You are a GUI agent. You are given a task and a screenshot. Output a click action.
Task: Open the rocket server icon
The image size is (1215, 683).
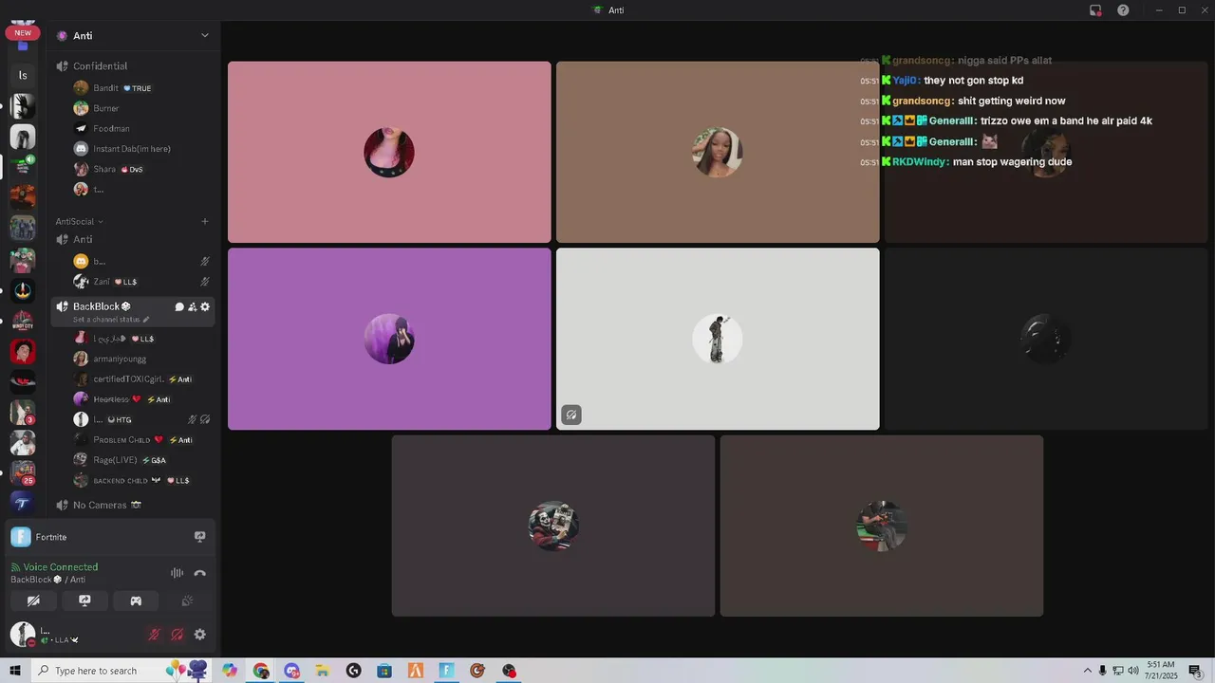pyautogui.click(x=23, y=290)
